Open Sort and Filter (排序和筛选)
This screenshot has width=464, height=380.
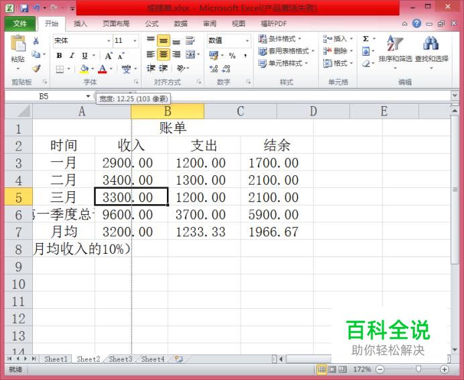(x=395, y=52)
